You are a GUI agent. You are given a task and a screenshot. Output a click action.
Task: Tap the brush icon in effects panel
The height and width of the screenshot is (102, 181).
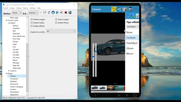(x=137, y=16)
